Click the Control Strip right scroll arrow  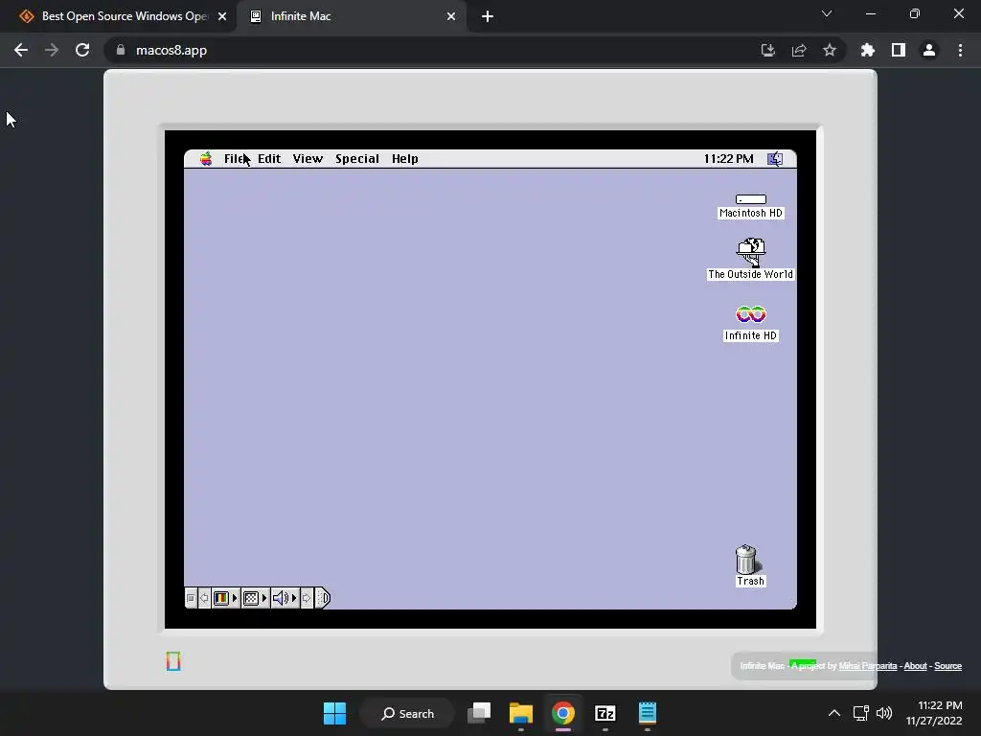307,598
